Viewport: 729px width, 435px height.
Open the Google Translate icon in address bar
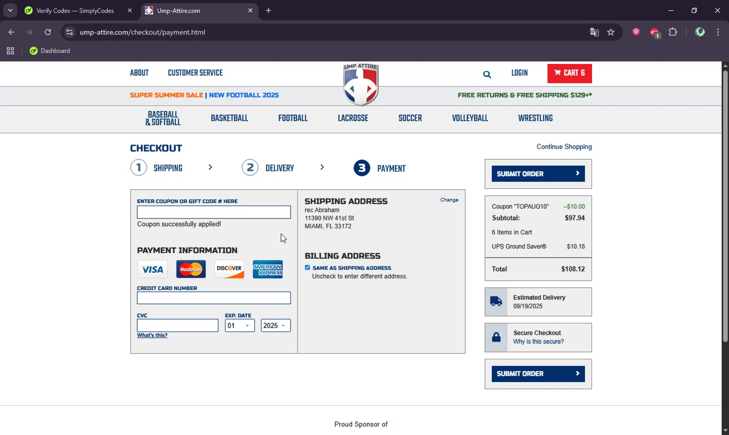coord(594,32)
